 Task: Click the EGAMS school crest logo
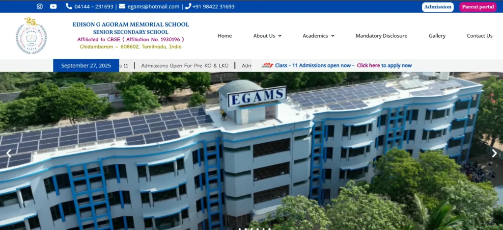pos(31,36)
